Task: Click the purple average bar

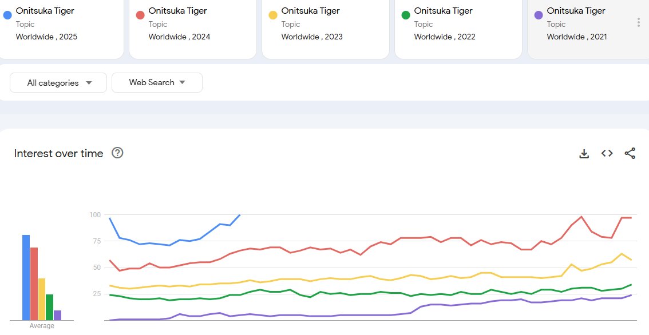Action: (58, 315)
